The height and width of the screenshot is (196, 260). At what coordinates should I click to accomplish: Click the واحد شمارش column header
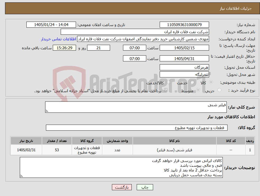tap(117, 141)
